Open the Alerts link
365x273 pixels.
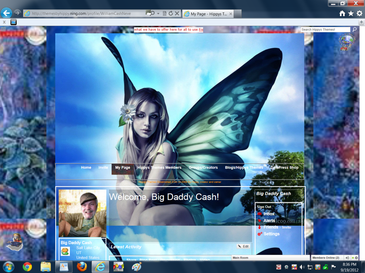tap(269, 220)
